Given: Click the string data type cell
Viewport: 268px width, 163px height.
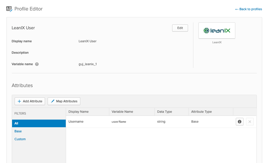Looking at the screenshot, I should pyautogui.click(x=161, y=122).
